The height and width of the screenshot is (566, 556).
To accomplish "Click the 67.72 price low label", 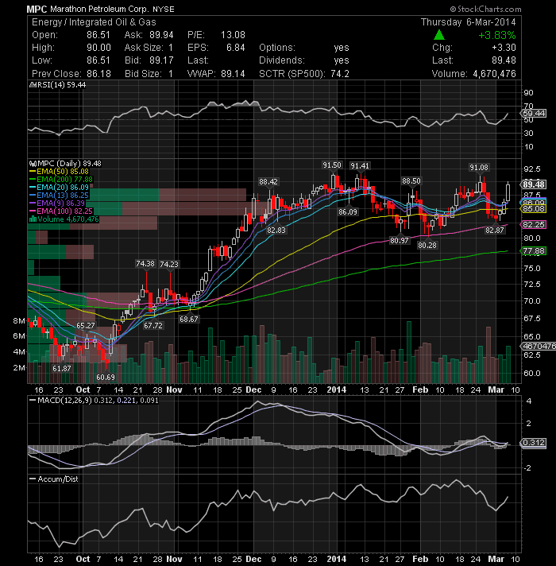I will pos(153,326).
